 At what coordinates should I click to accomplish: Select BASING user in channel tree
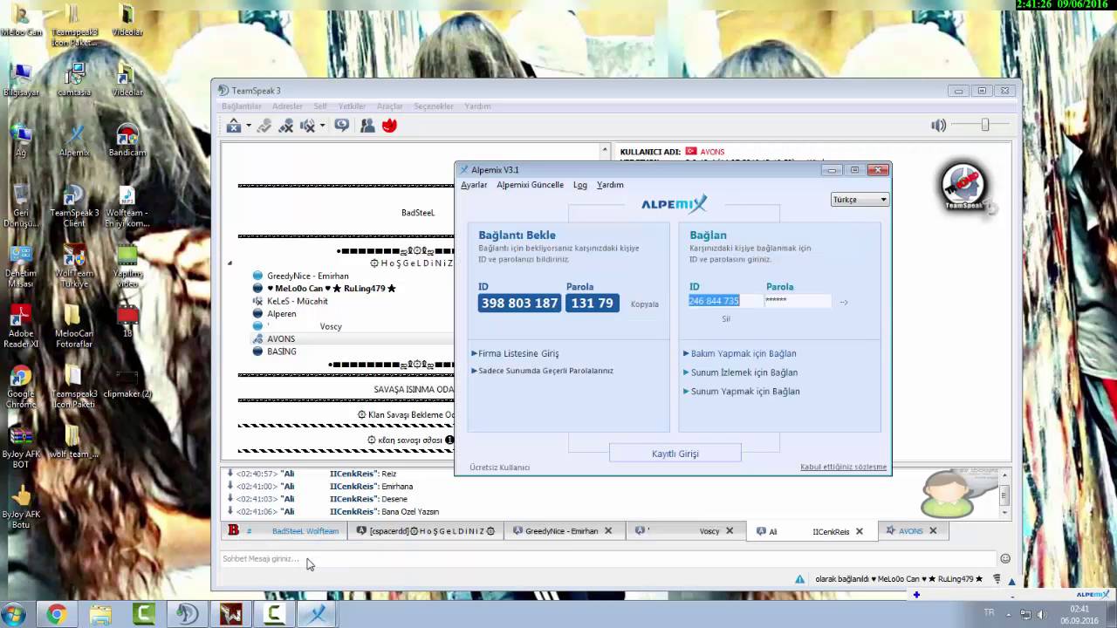(281, 352)
